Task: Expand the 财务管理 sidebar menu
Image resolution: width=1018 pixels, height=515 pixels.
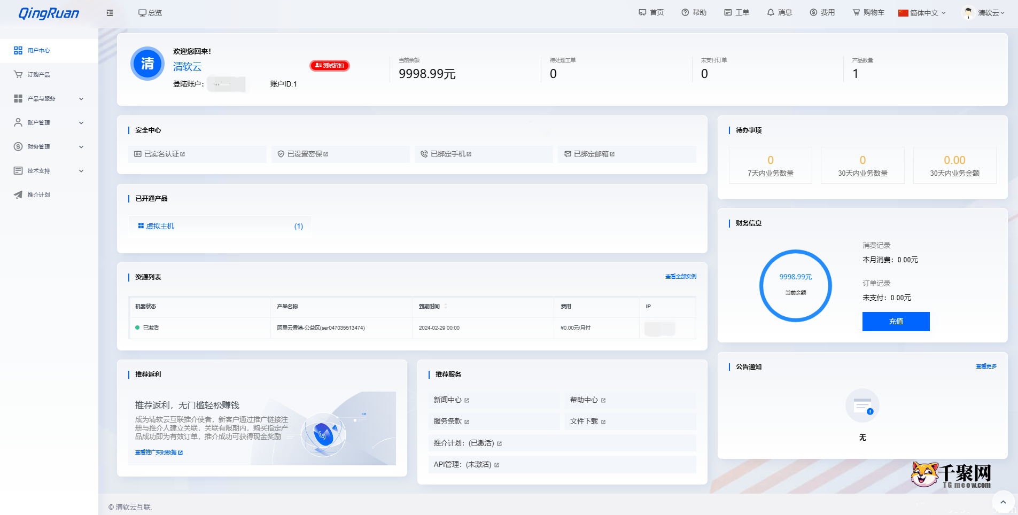Action: (x=49, y=146)
